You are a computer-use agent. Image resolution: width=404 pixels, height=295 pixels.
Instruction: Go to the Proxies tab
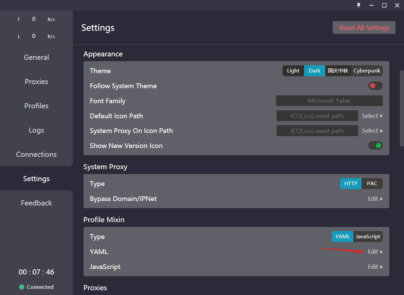(36, 82)
